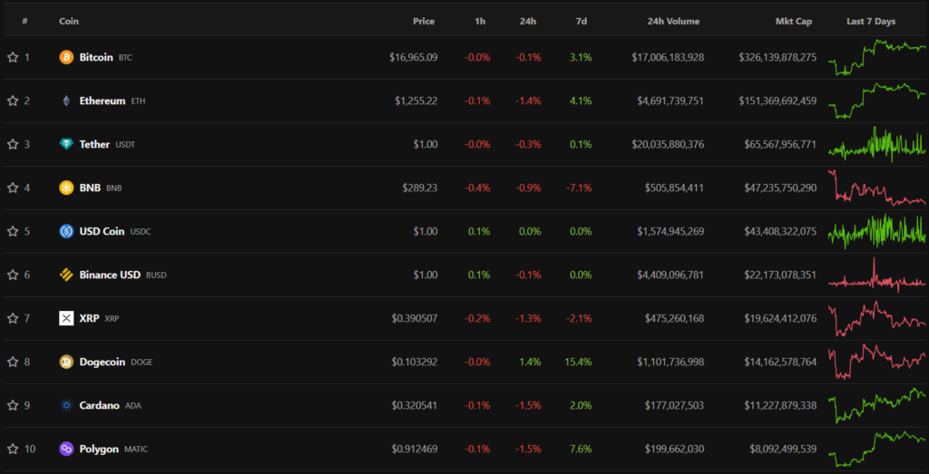Click the USD Coin logo icon

point(66,231)
